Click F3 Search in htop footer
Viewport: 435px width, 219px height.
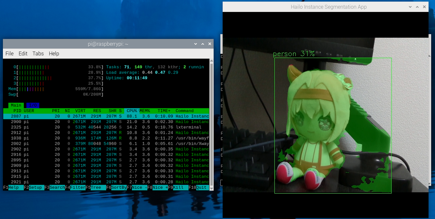(55, 187)
